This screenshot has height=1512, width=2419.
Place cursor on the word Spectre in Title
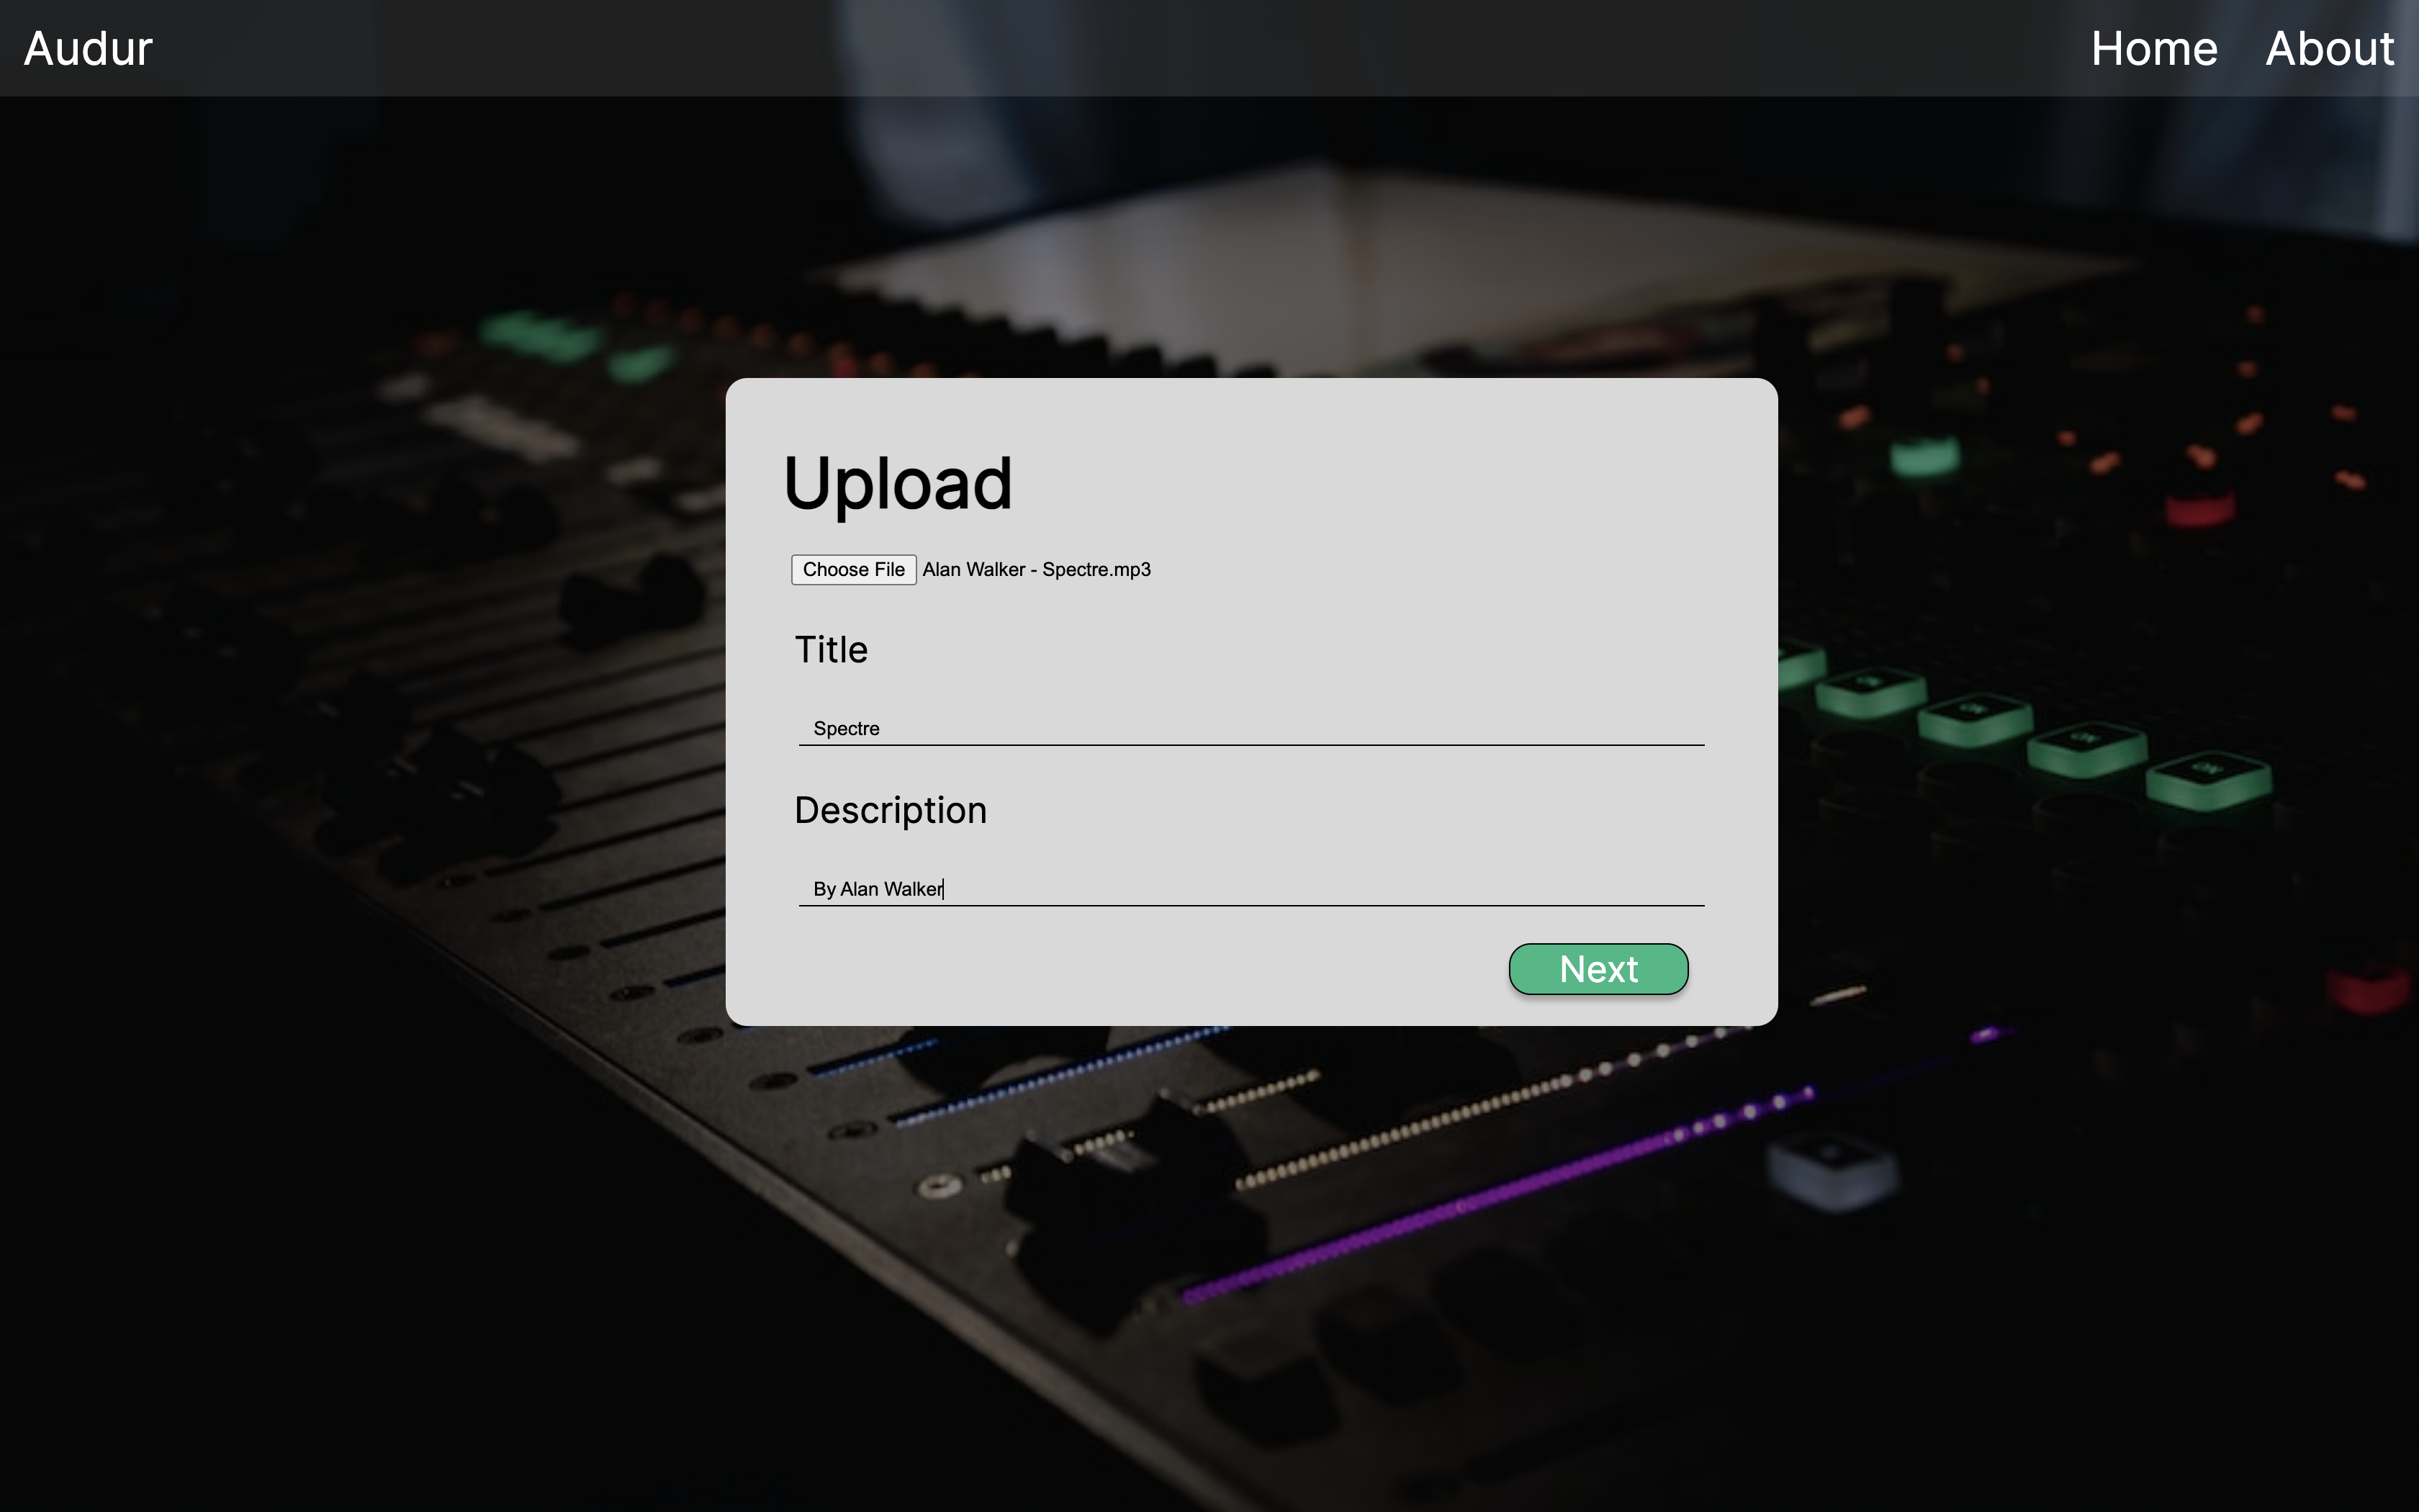847,728
